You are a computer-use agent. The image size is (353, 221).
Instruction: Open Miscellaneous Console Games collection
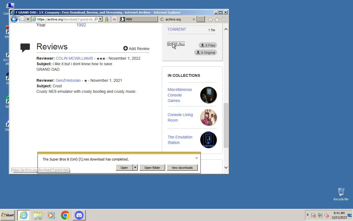[x=180, y=95]
